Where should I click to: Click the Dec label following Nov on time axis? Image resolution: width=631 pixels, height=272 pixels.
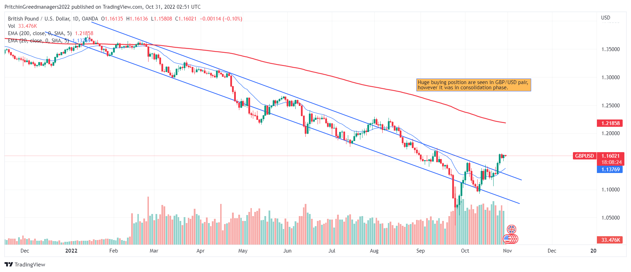552,251
